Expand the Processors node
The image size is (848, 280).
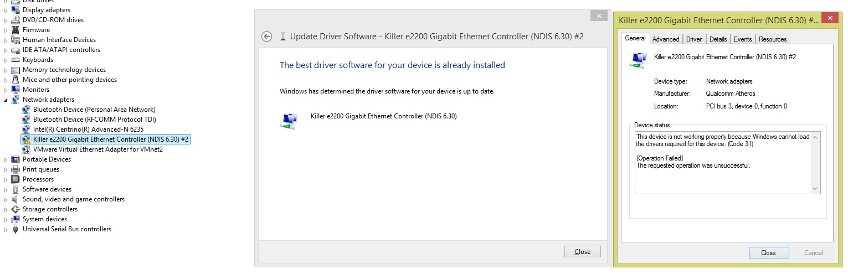tap(6, 179)
